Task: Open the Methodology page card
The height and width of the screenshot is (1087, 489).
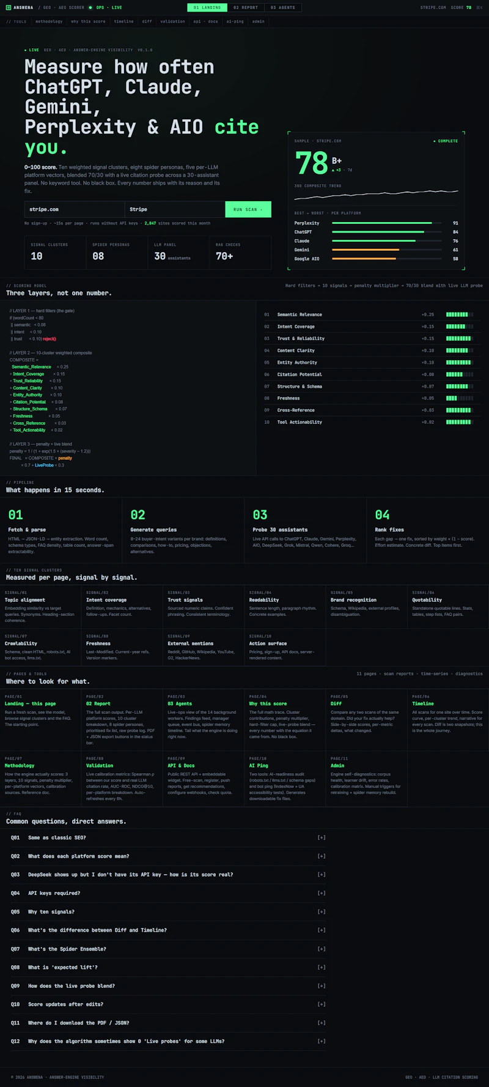Action: point(40,779)
